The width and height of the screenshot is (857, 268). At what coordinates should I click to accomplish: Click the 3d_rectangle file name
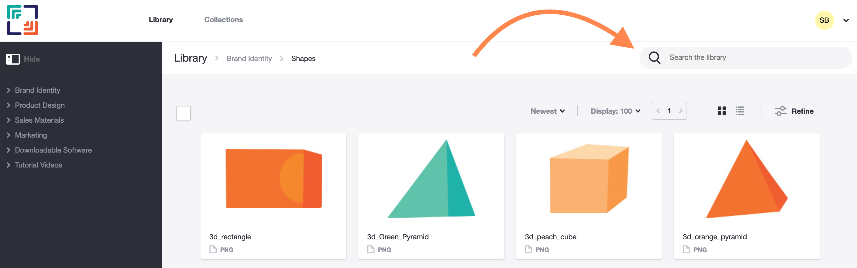[x=230, y=237]
